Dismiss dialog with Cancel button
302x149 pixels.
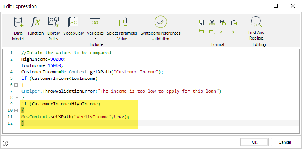click(285, 142)
